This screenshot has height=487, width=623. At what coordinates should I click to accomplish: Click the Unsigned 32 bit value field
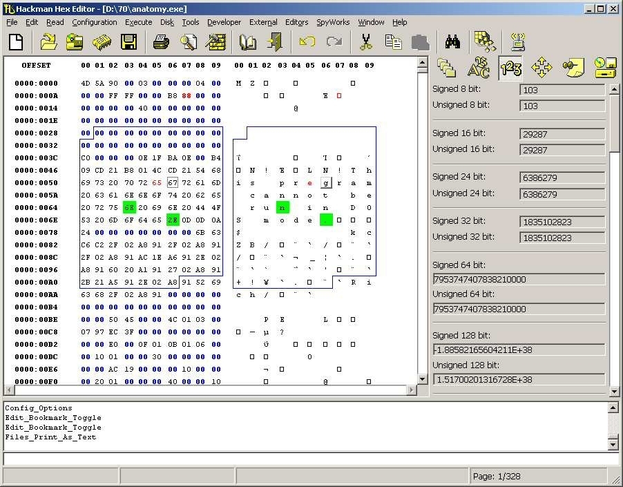pos(562,238)
